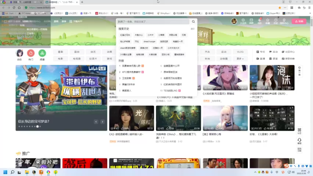This screenshot has height=176, width=313.
Task: Open hot search item 2 starting with KFC
Action: (131, 72)
